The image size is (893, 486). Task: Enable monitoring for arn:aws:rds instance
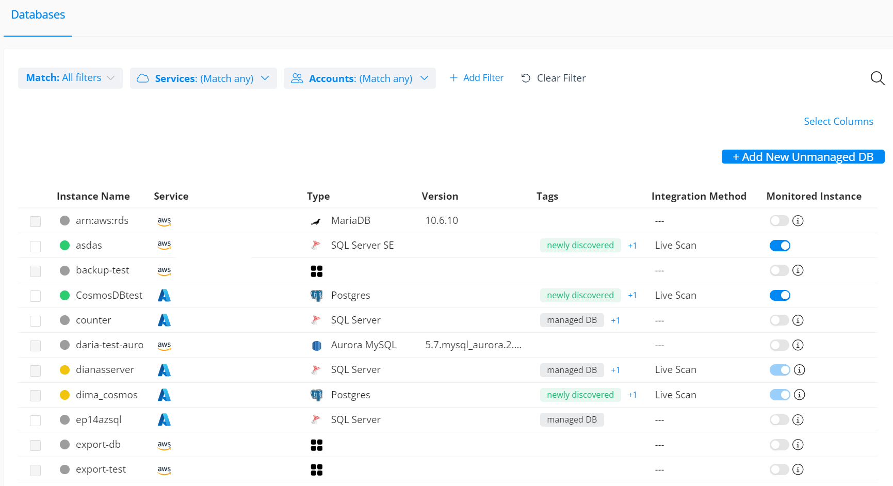[x=780, y=220]
